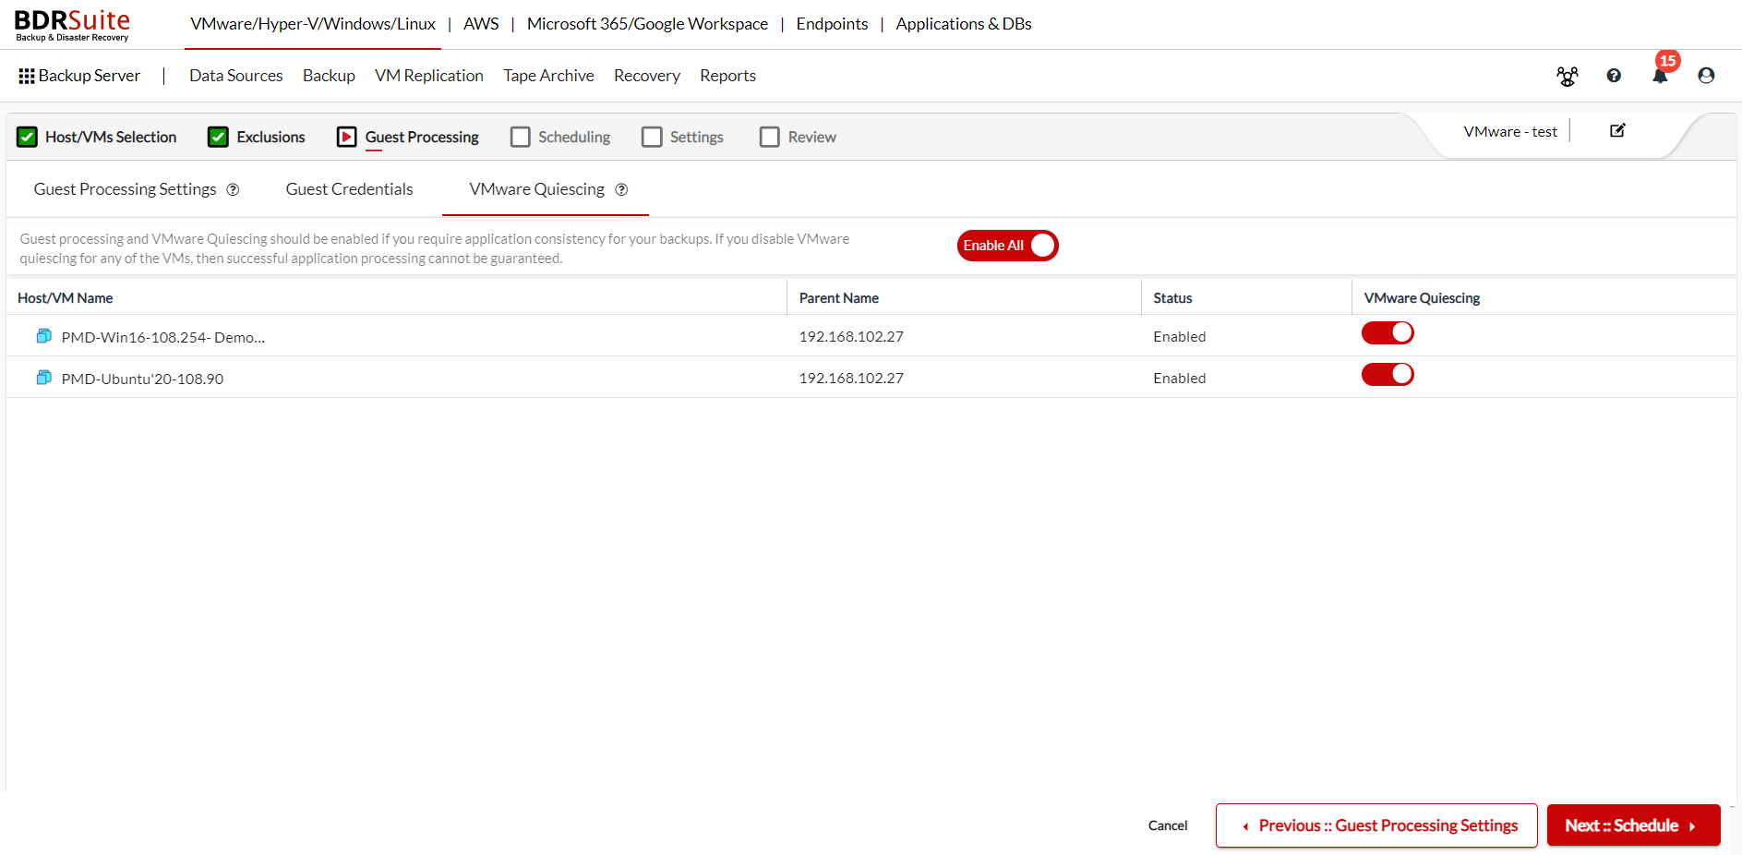Open the Data Sources menu

click(236, 76)
